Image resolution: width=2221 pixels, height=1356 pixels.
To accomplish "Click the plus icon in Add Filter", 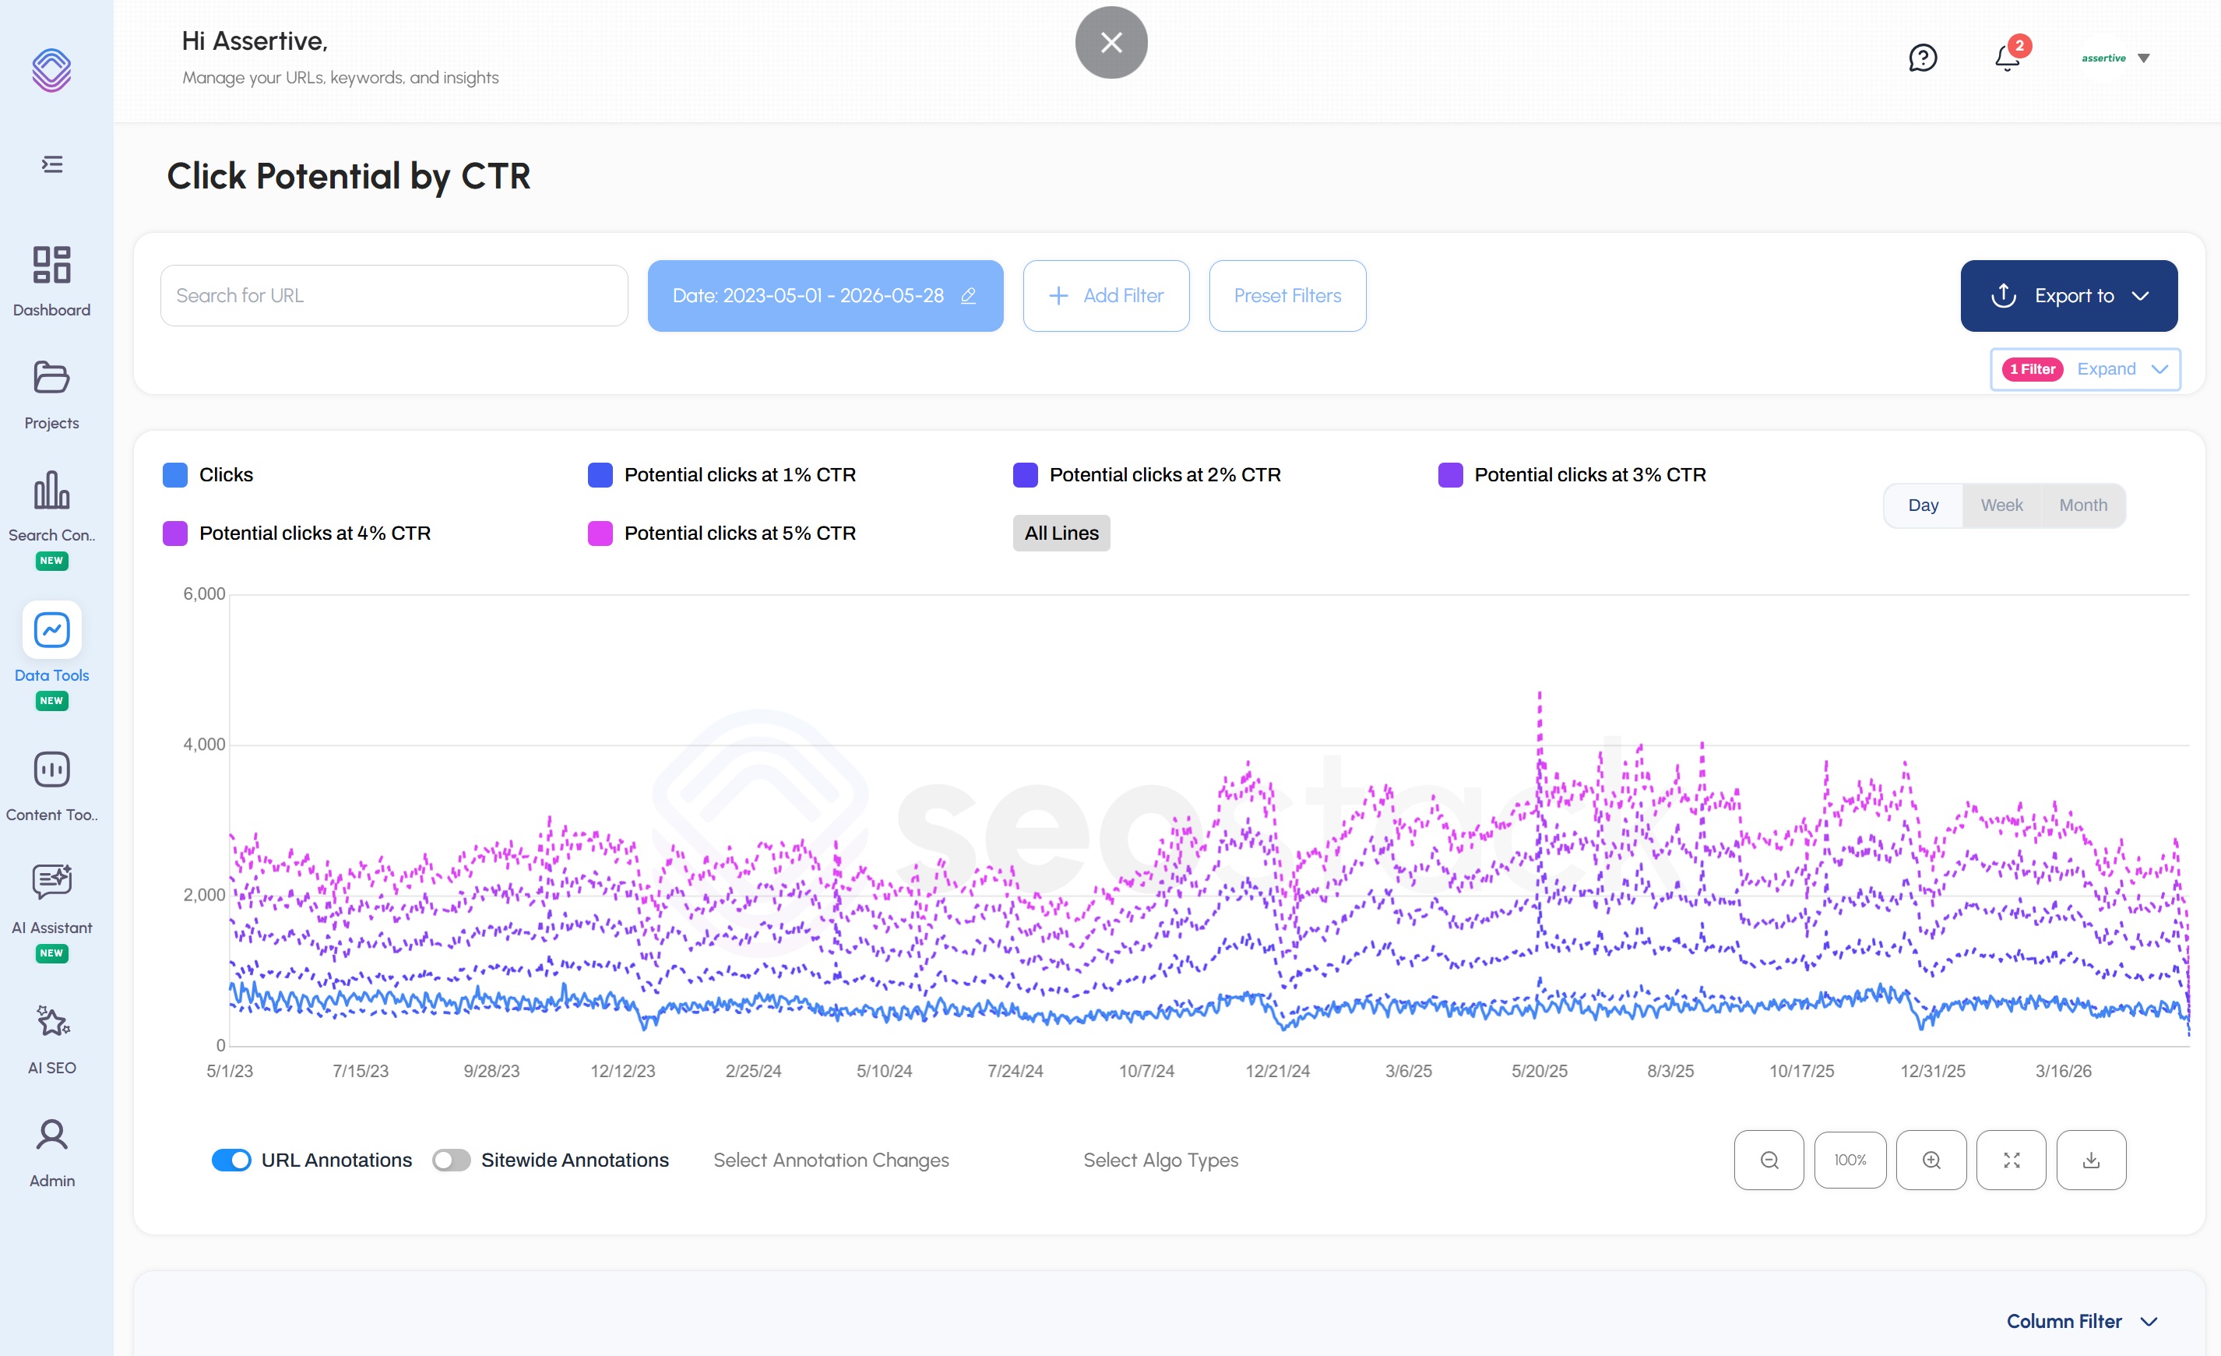I will (x=1058, y=296).
